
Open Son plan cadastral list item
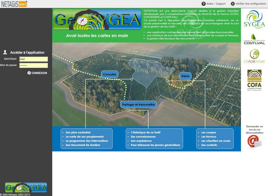tap(78, 133)
